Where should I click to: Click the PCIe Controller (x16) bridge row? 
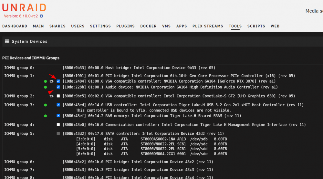179,76
